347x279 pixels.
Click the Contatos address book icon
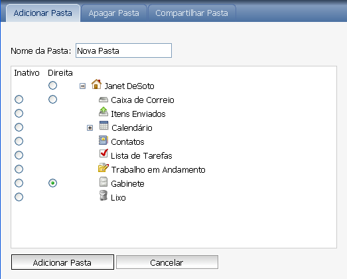[x=104, y=140]
